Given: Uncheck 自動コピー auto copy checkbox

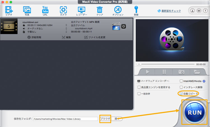Looking at the screenshot, I should coord(181,94).
